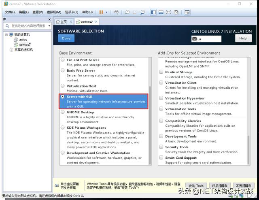Close the centos7 tab
Image resolution: width=259 pixels, height=200 pixels.
click(96, 21)
